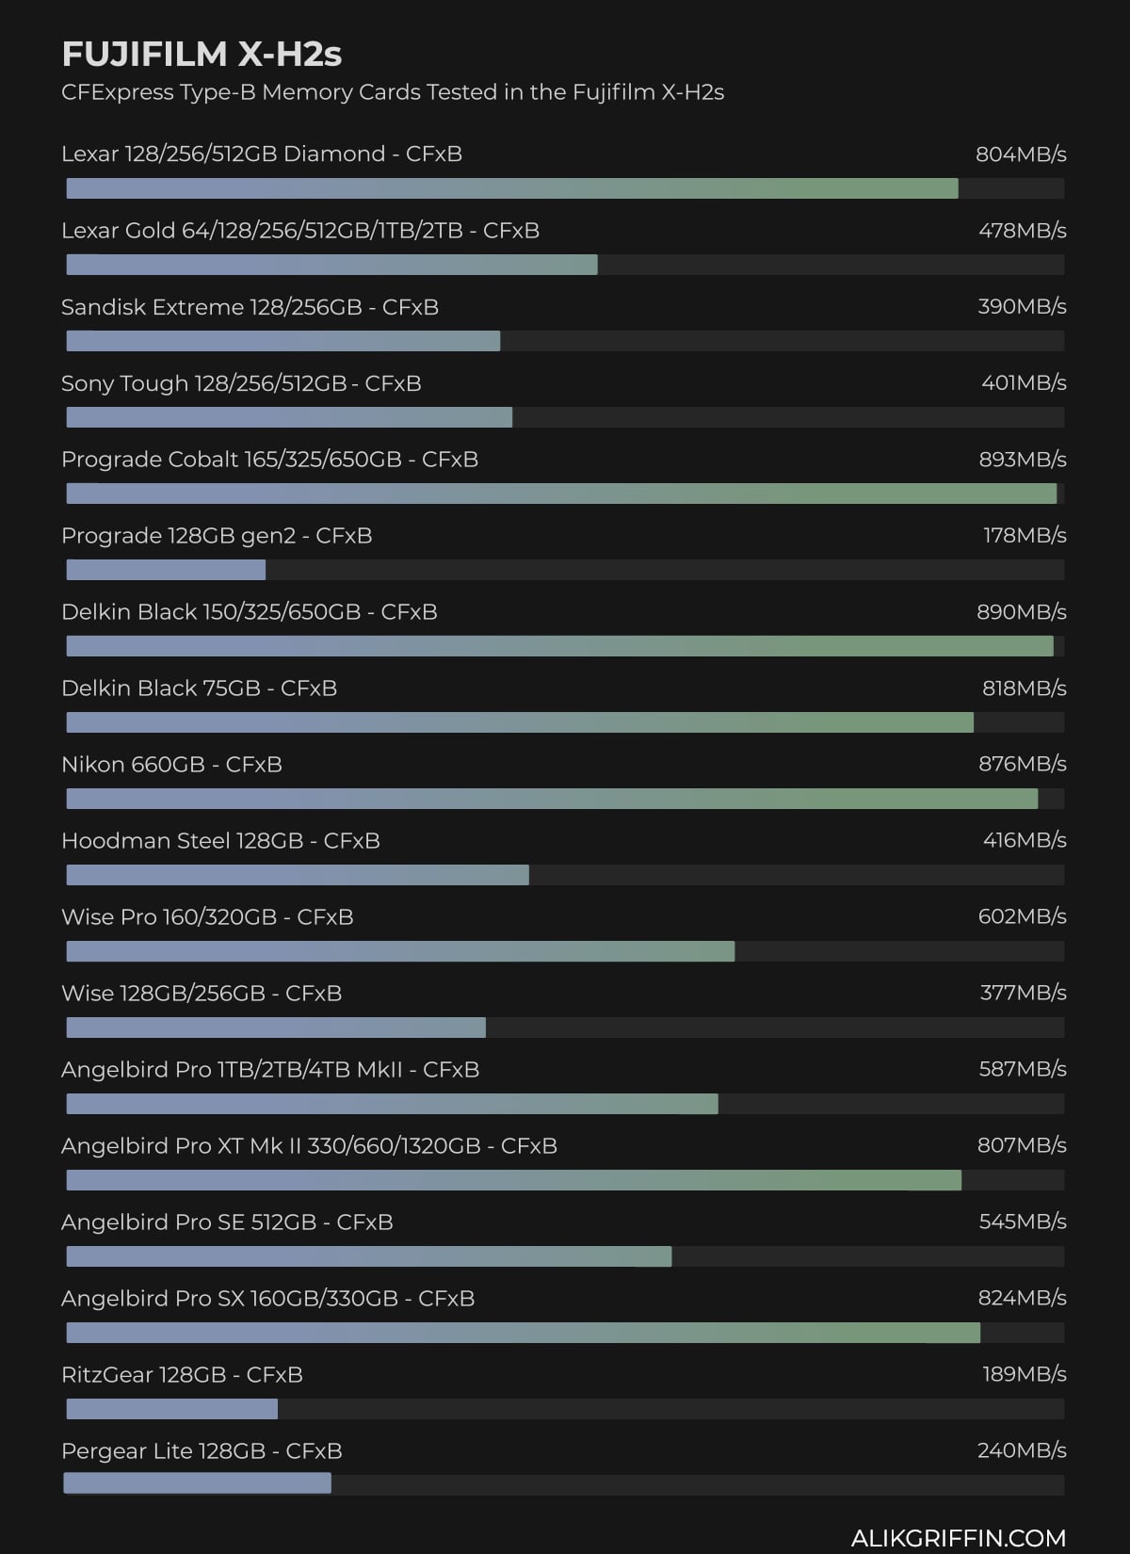1130x1554 pixels.
Task: Click the Nikon 660GB card label
Action: click(171, 765)
